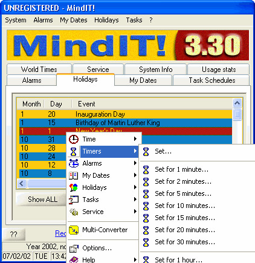Click the balloons icon beside Holidays
255x263 pixels.
[74, 187]
